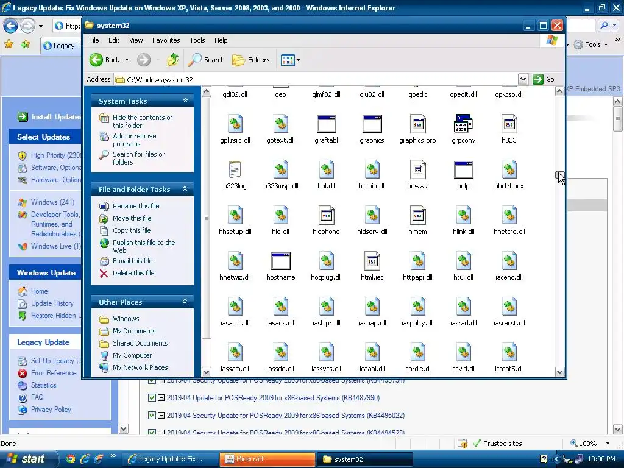Collapse the Other Places panel

[x=185, y=302]
